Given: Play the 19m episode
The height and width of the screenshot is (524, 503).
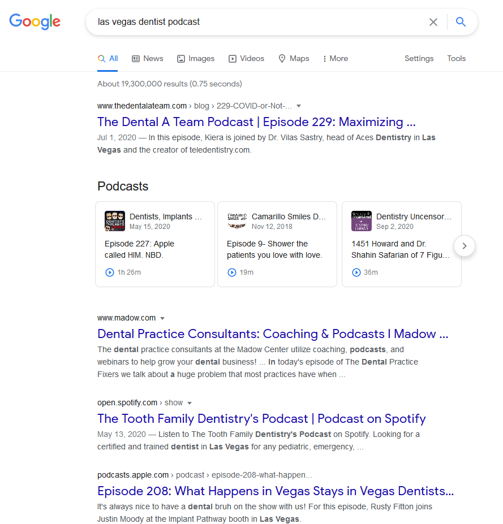Looking at the screenshot, I should (232, 272).
